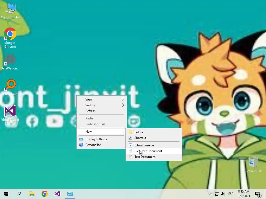Open the clock showing 8:15 AM
This screenshot has width=266, height=199.
tap(244, 194)
